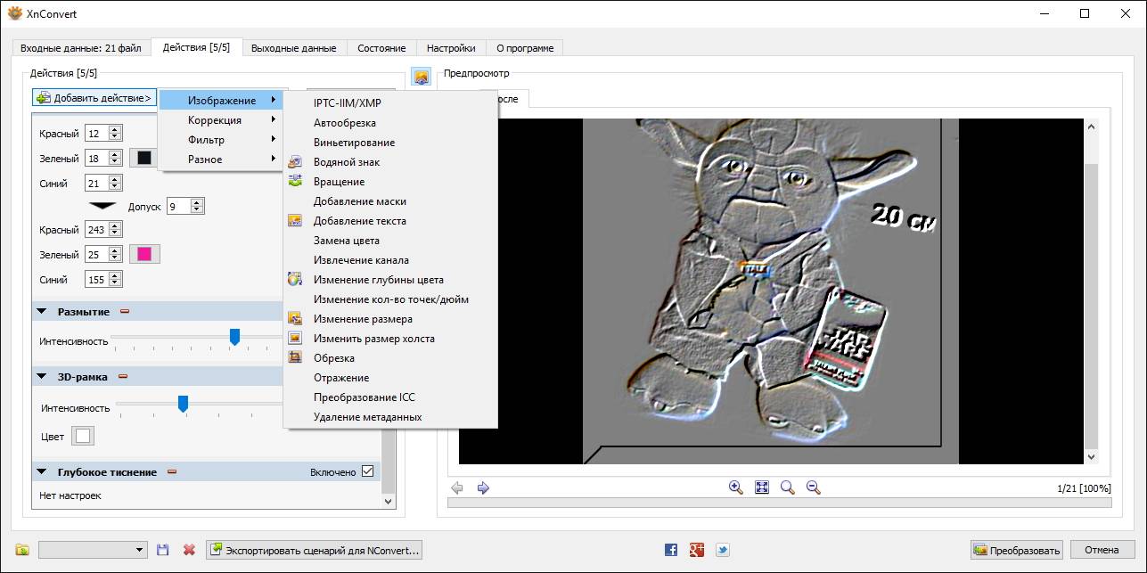The width and height of the screenshot is (1147, 573).
Task: Select the Действия [5/5] tab
Action: click(x=196, y=47)
